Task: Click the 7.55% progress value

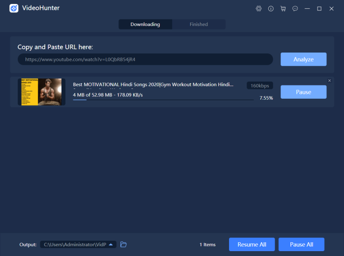Action: (x=266, y=98)
